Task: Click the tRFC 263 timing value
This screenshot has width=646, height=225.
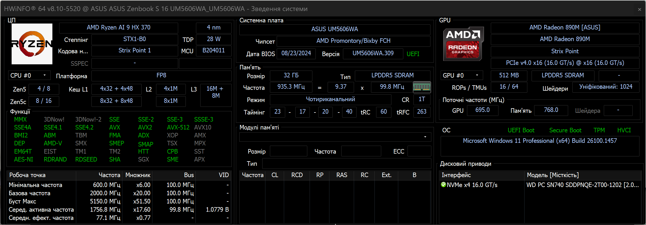Action: pyautogui.click(x=422, y=112)
